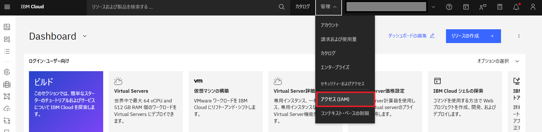
Task: Open the dashboard icon in sidebar
Action: pos(7,27)
